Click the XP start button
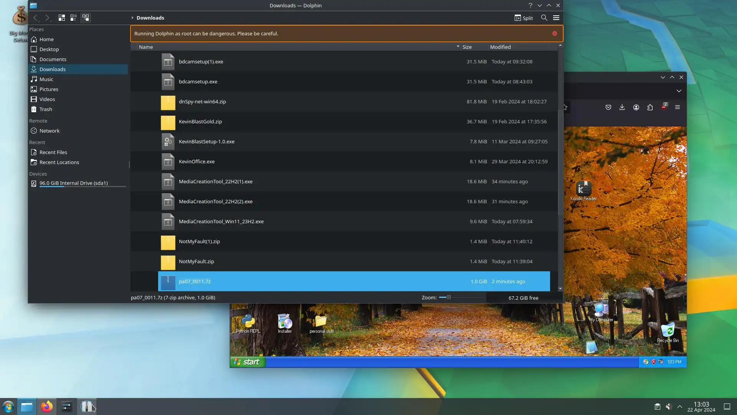The width and height of the screenshot is (737, 415). tap(248, 362)
